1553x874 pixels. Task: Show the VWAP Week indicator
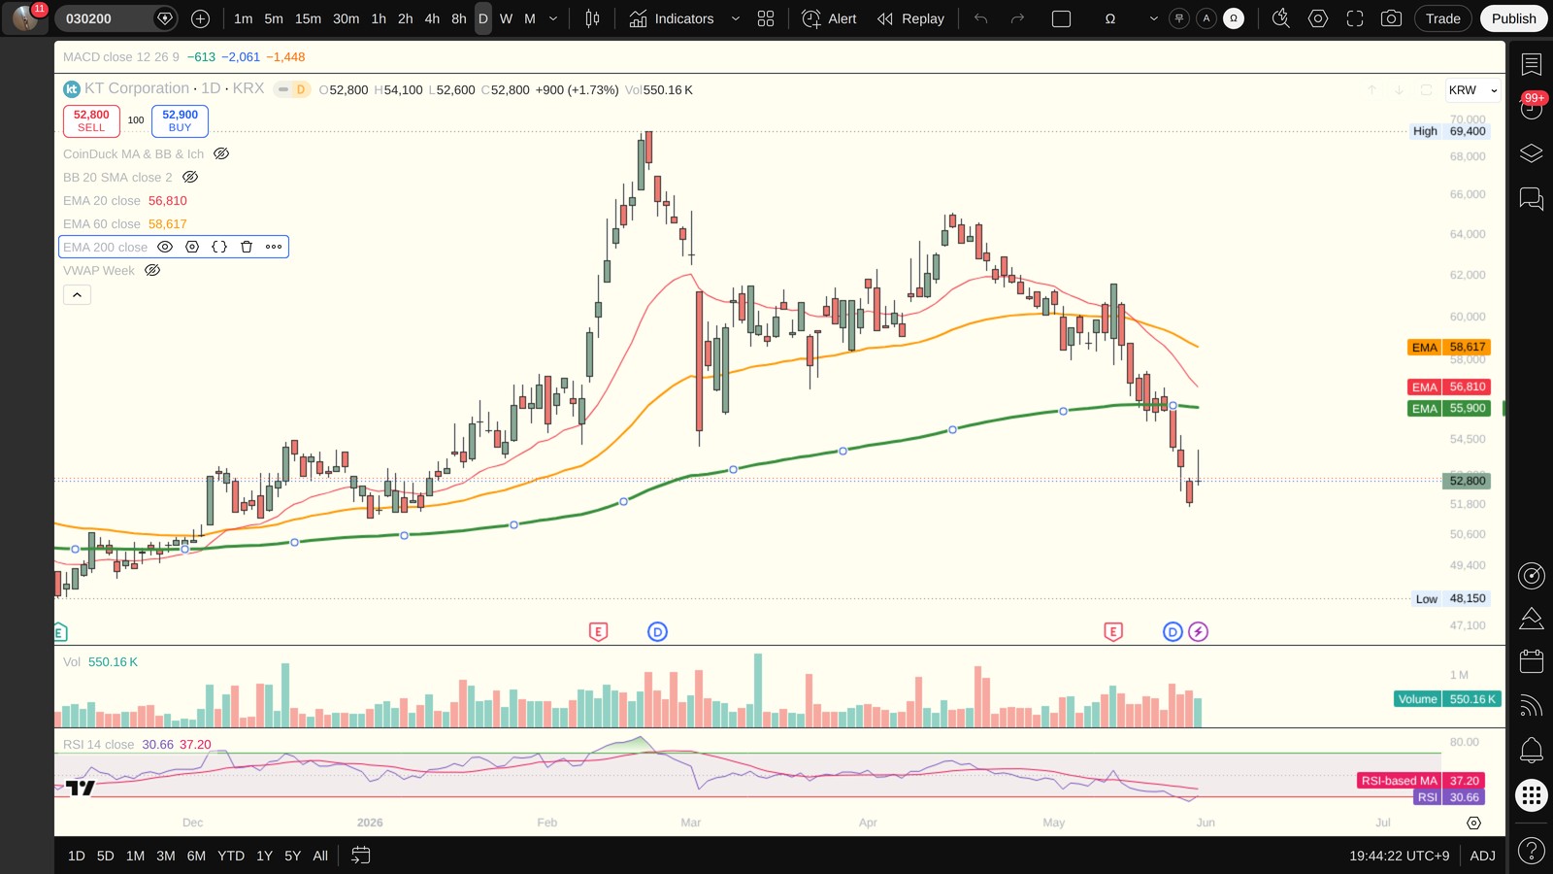(152, 270)
